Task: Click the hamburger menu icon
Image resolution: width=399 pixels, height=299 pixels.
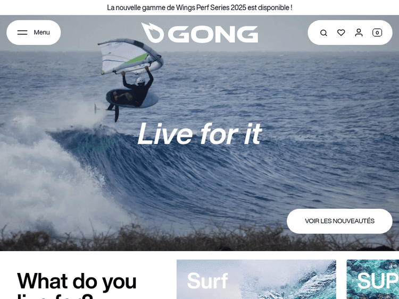Action: point(22,32)
